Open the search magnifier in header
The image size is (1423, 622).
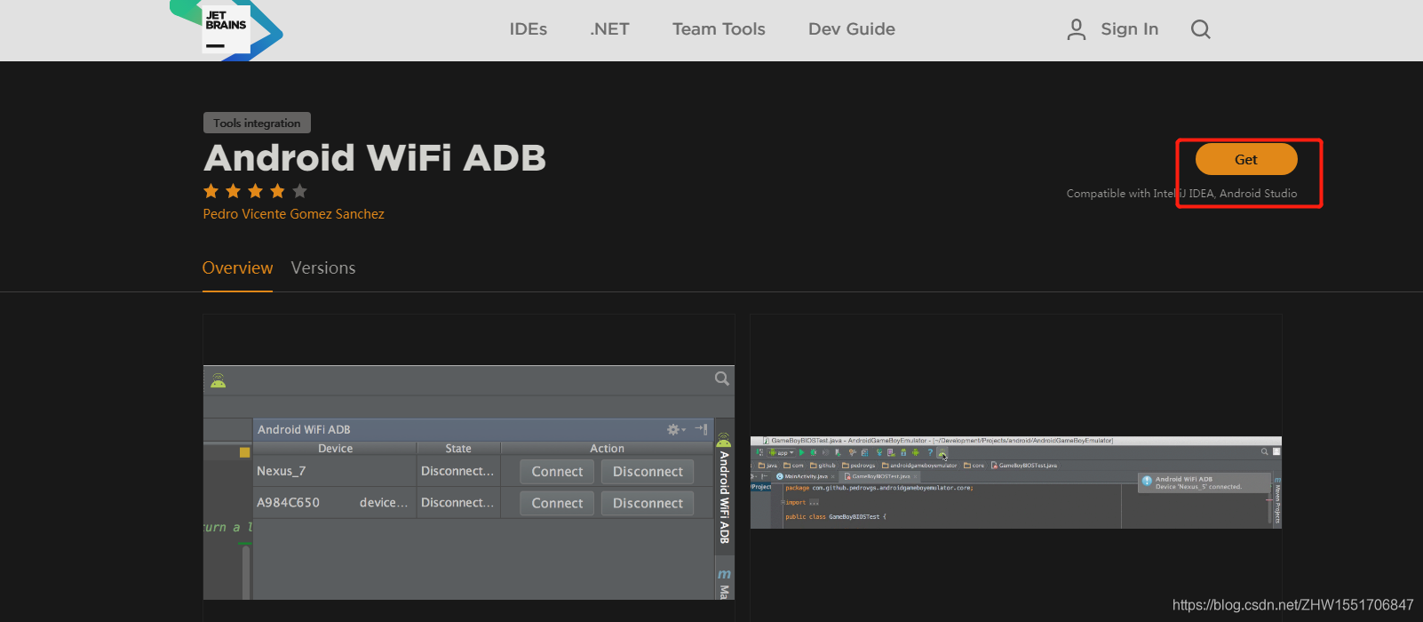click(1200, 29)
